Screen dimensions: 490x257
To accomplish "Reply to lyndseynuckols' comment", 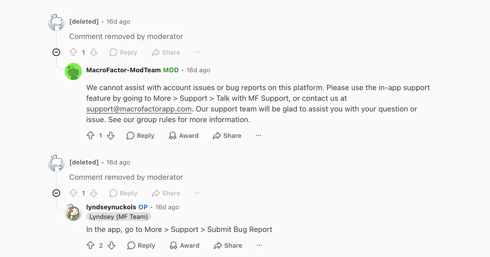I will point(141,245).
